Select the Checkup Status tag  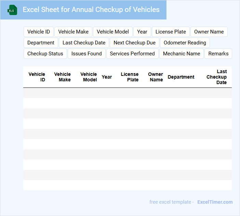point(45,54)
